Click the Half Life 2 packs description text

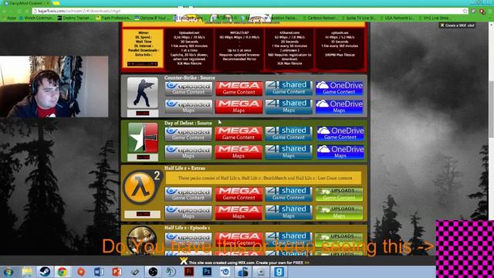click(265, 178)
